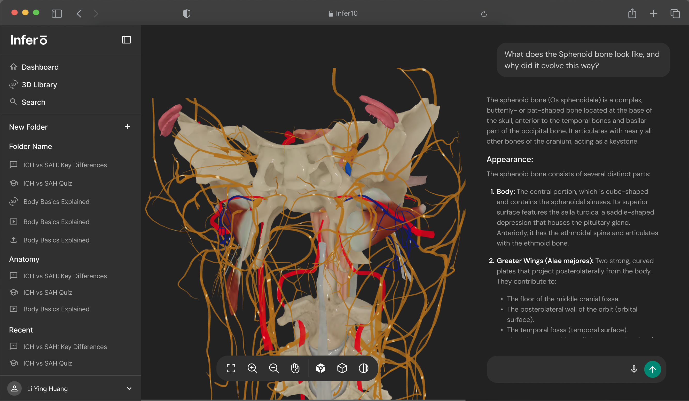This screenshot has height=401, width=689.
Task: Zoom out of the 3D model
Action: [x=274, y=368]
